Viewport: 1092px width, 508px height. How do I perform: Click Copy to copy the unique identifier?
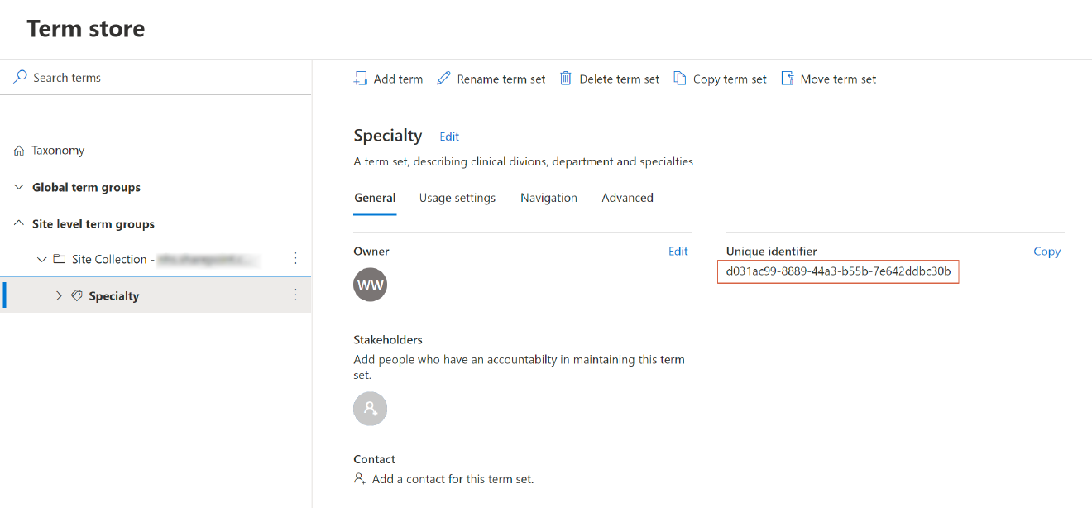(x=1046, y=251)
